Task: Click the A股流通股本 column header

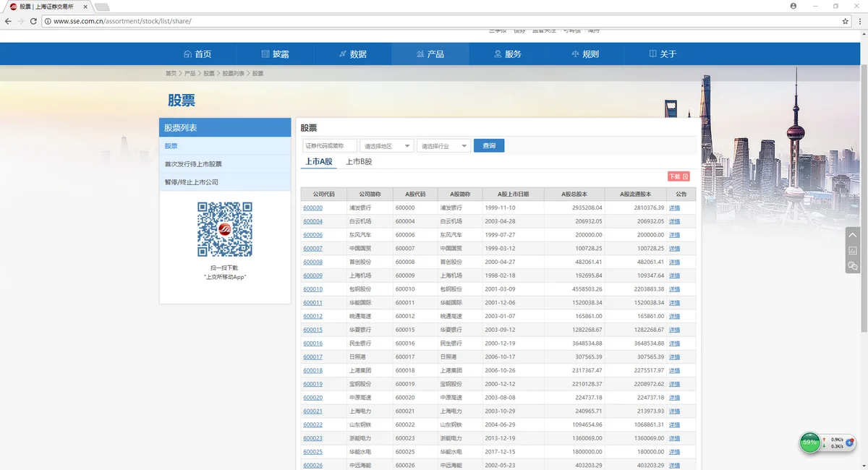Action: click(636, 195)
